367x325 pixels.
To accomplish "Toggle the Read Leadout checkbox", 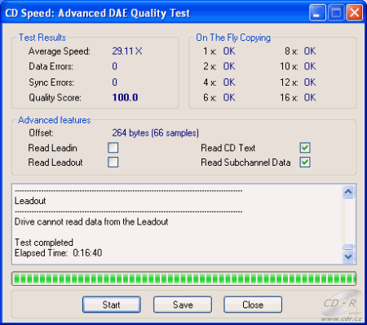I will pyautogui.click(x=113, y=162).
